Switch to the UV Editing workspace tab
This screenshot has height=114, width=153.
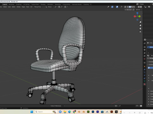point(26,4)
